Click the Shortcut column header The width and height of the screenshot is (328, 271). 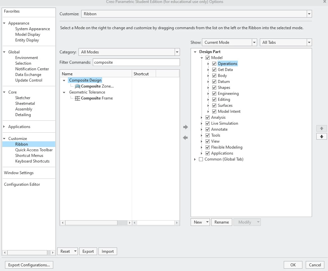click(x=144, y=74)
